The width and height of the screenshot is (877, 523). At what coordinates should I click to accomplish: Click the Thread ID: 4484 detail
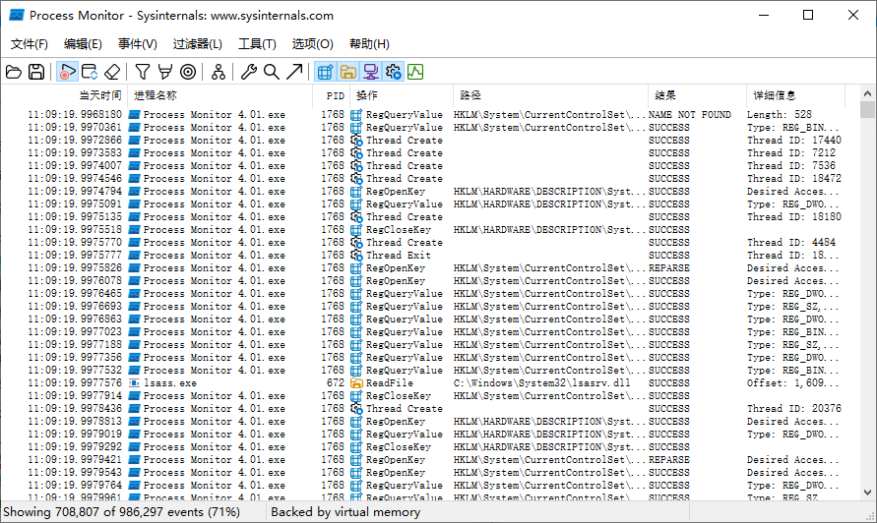790,243
